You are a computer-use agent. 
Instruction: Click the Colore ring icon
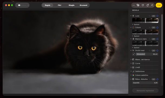(x=133, y=27)
